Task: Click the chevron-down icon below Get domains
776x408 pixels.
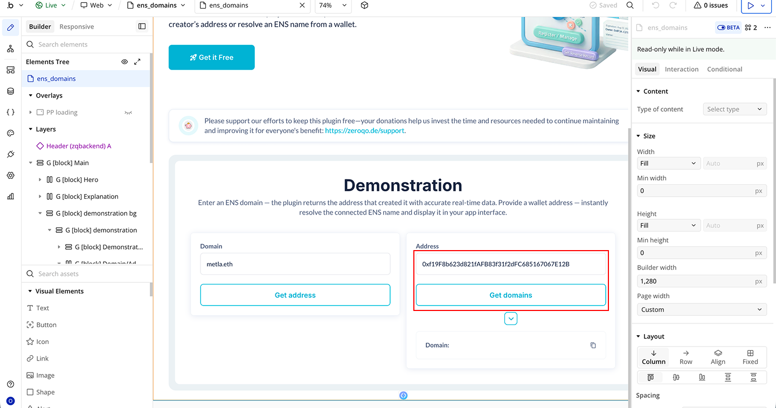Action: 511,319
